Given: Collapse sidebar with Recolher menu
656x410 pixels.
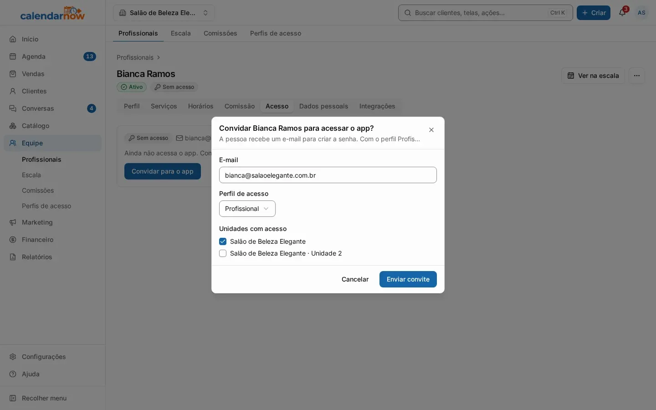Looking at the screenshot, I should point(52,398).
